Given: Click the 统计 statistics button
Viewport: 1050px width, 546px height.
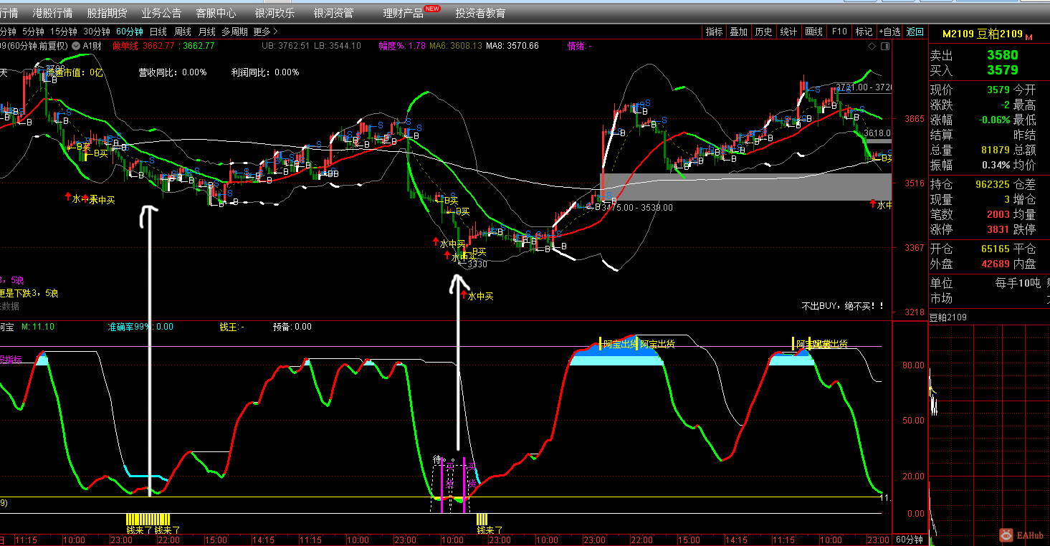Looking at the screenshot, I should point(788,32).
